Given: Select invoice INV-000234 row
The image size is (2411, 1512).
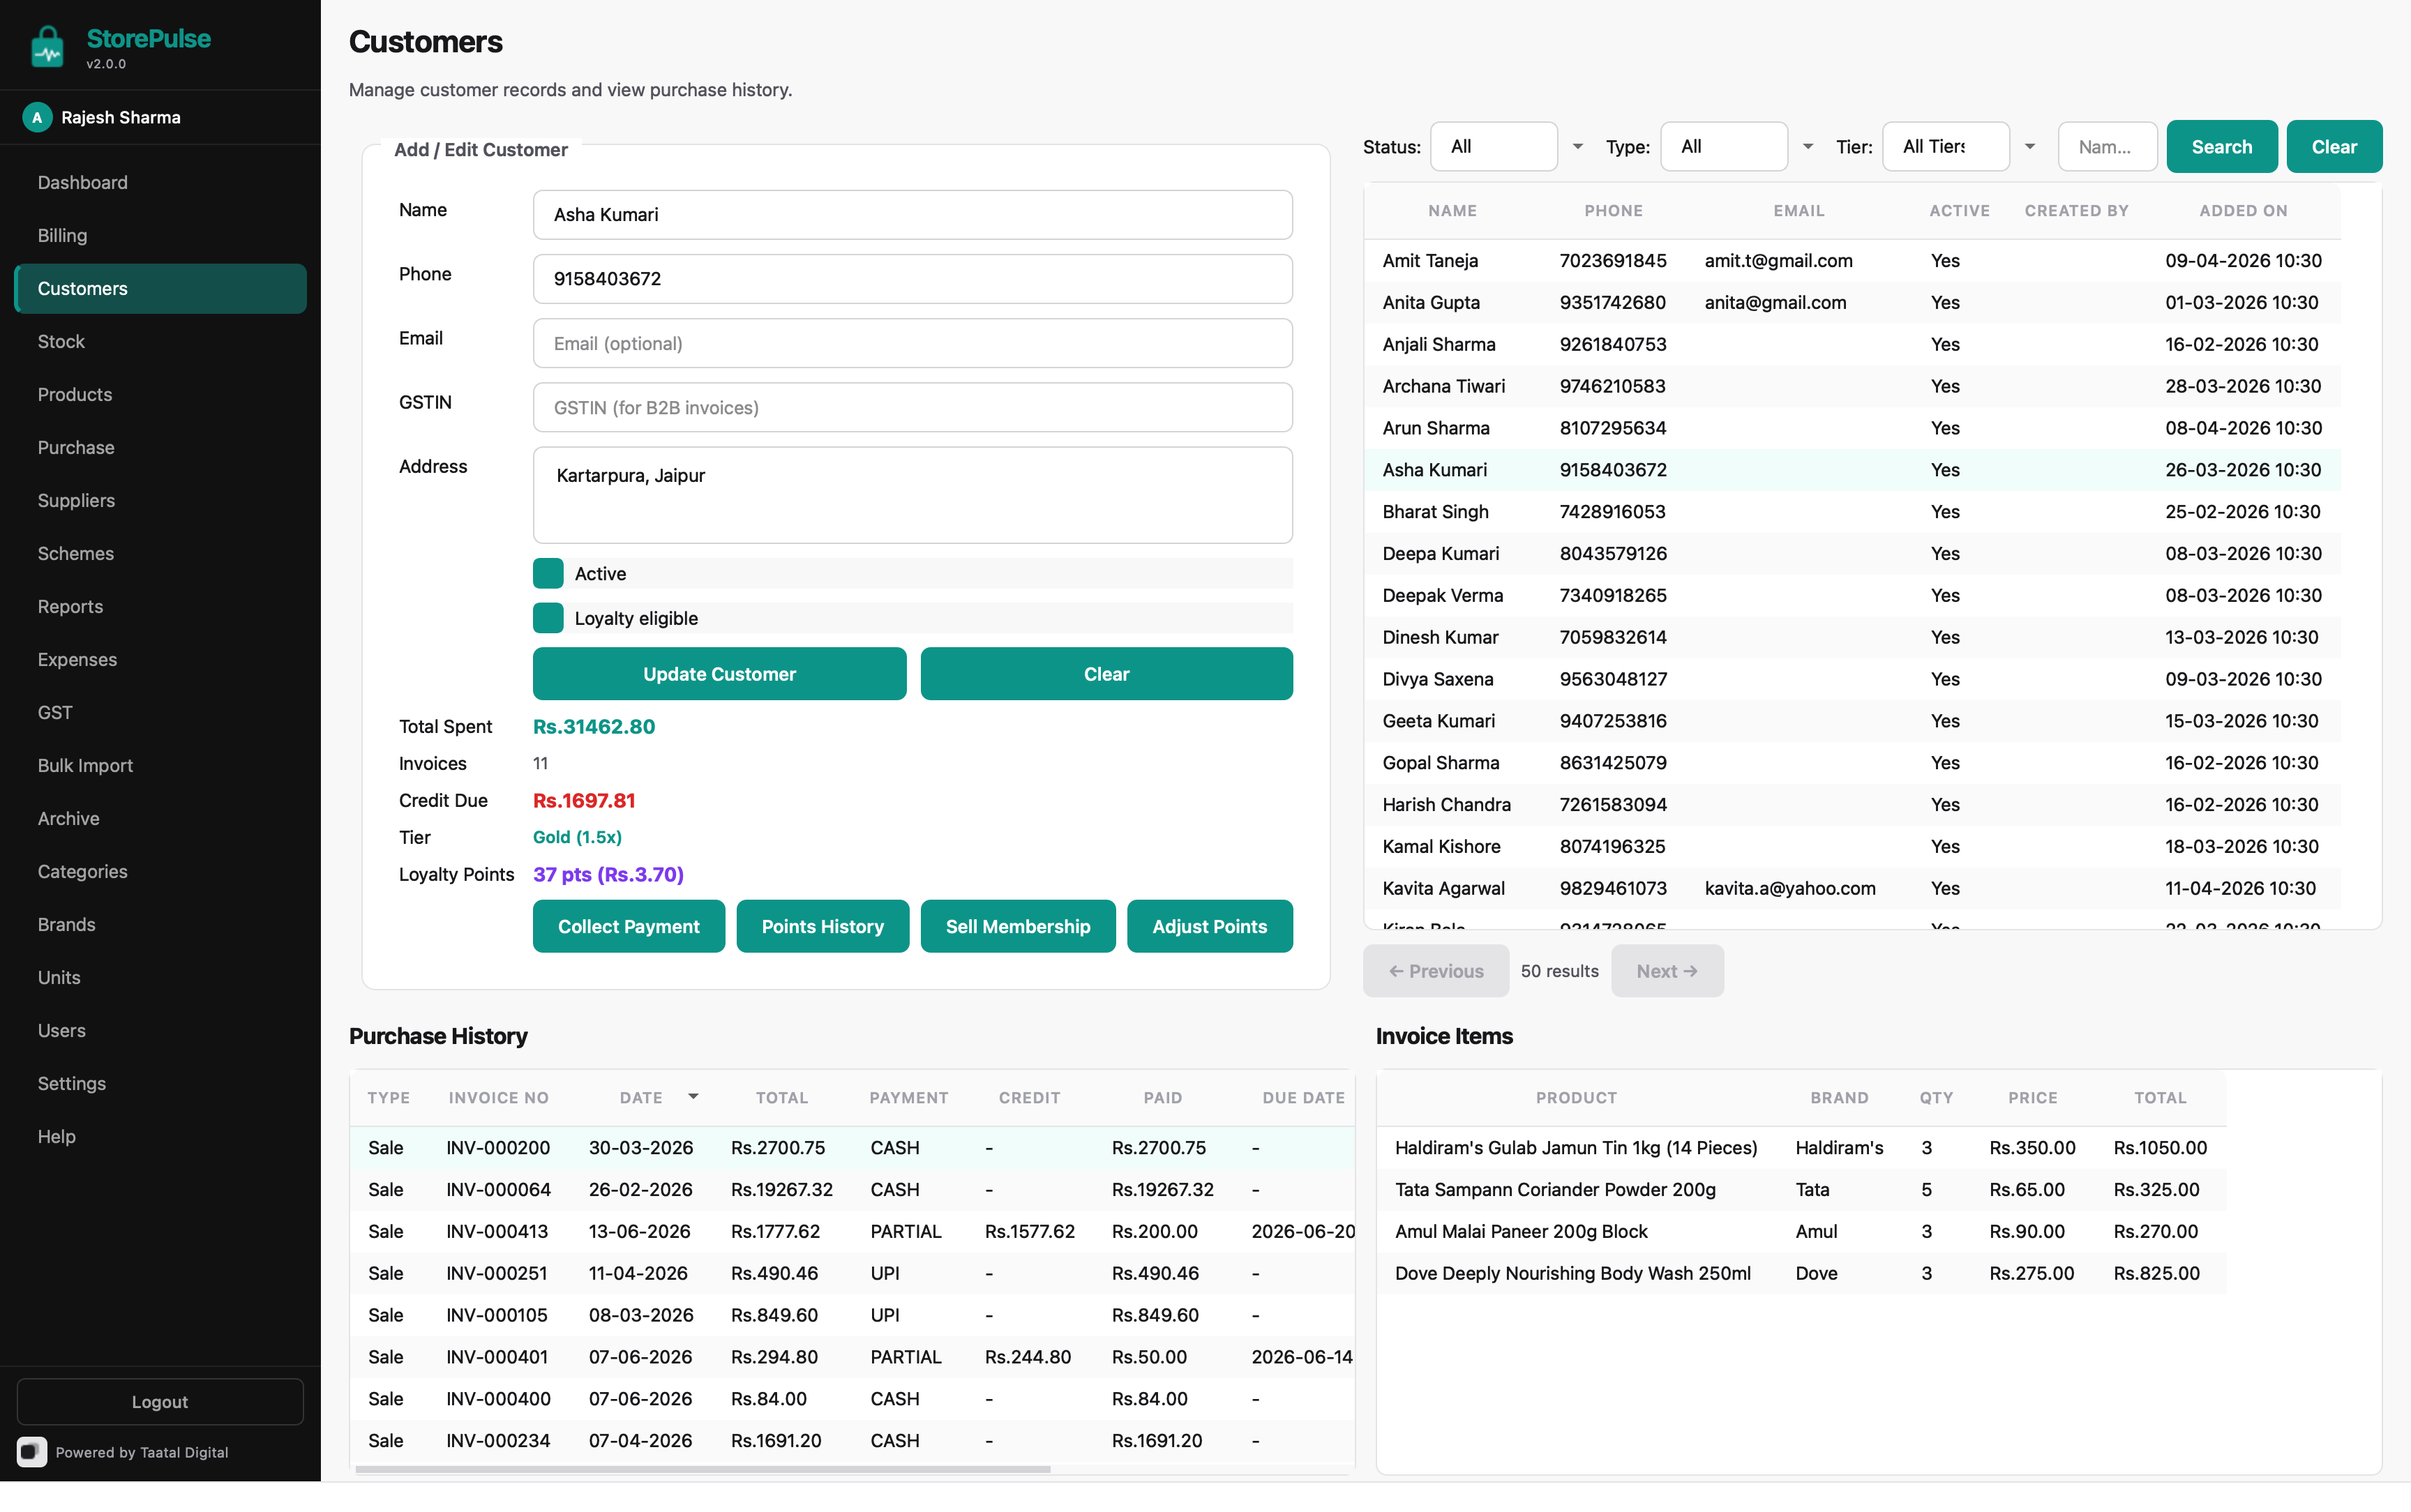Looking at the screenshot, I should [x=852, y=1441].
